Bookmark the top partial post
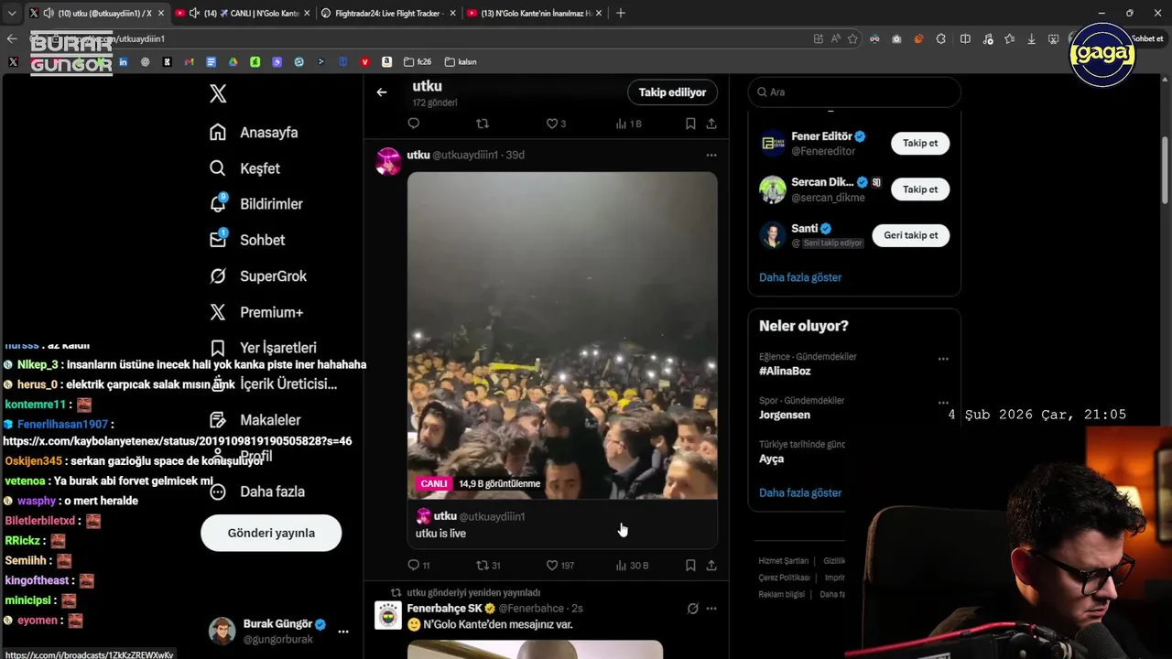This screenshot has height=659, width=1172. (x=690, y=124)
